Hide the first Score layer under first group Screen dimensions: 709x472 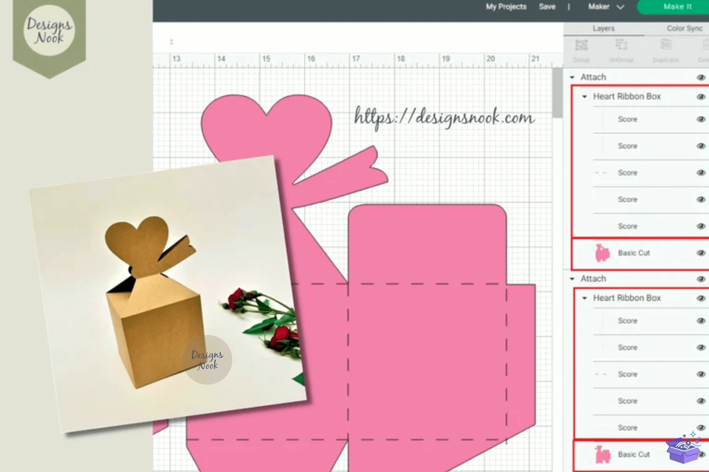pos(701,119)
